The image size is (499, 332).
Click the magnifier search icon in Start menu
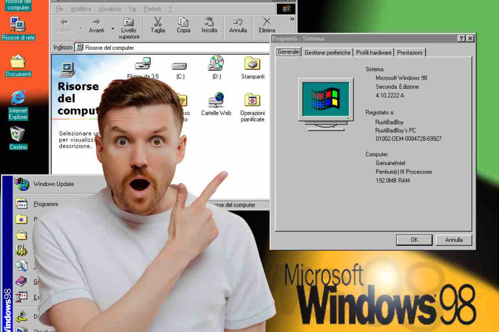coord(21,266)
